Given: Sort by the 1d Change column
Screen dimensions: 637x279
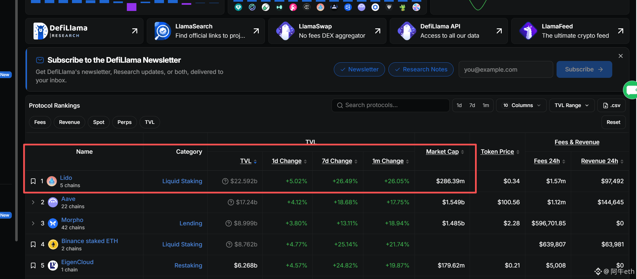Looking at the screenshot, I should point(289,161).
